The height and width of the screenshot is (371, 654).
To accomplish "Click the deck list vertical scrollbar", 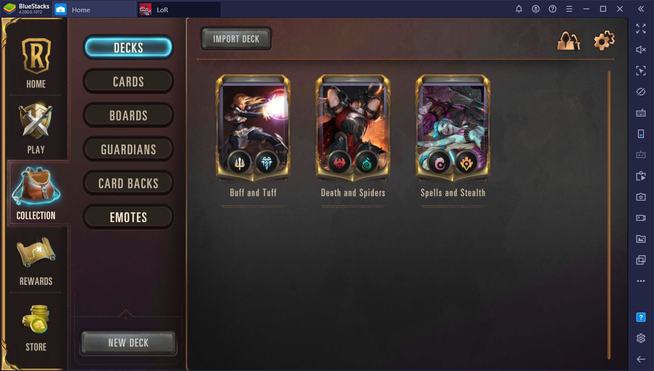I will point(609,215).
